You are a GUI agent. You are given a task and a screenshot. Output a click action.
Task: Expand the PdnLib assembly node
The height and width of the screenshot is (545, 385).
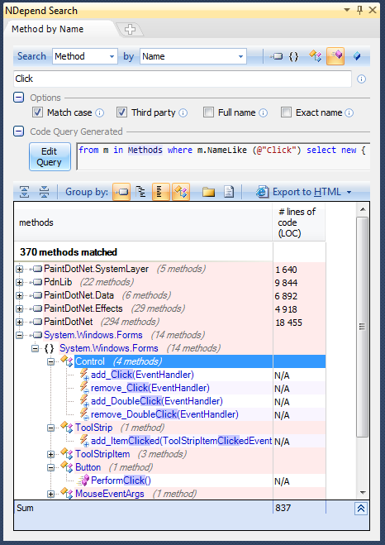click(20, 283)
